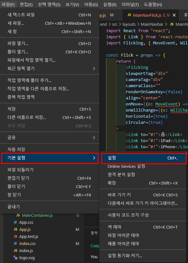The image size is (188, 263).
Task: Click JS icon on MainNavFlick.js tab
Action: coord(129,15)
